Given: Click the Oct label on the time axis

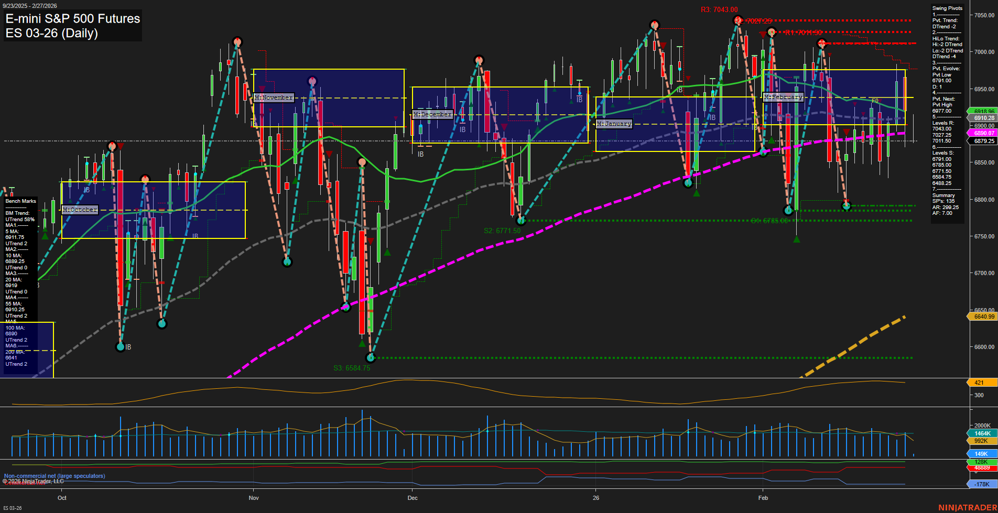Looking at the screenshot, I should click(61, 498).
